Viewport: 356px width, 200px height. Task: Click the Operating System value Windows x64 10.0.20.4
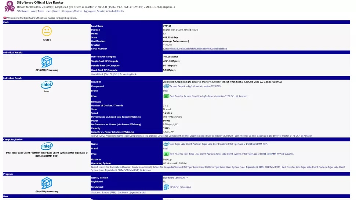click(x=175, y=163)
